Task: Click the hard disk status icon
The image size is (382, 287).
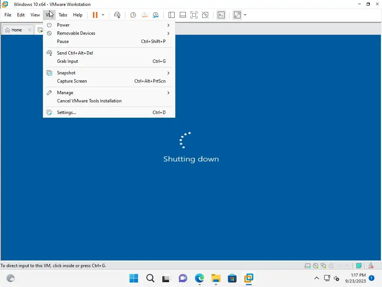Action: pos(308,266)
